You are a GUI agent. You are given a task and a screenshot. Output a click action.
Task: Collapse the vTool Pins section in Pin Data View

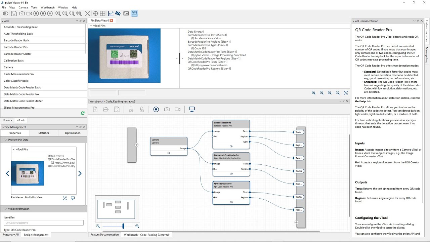(91, 26)
